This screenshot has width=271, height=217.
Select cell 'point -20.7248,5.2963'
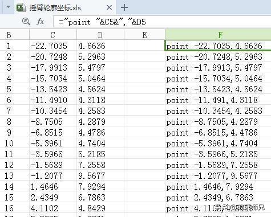(x=218, y=56)
